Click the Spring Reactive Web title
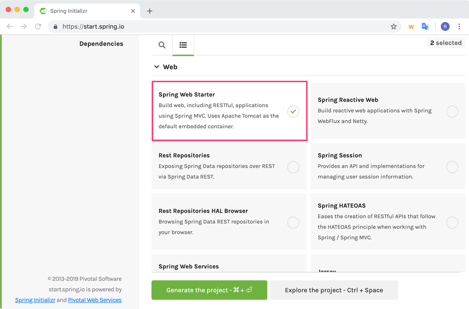Screen dimensions: 469x309 [x=348, y=100]
